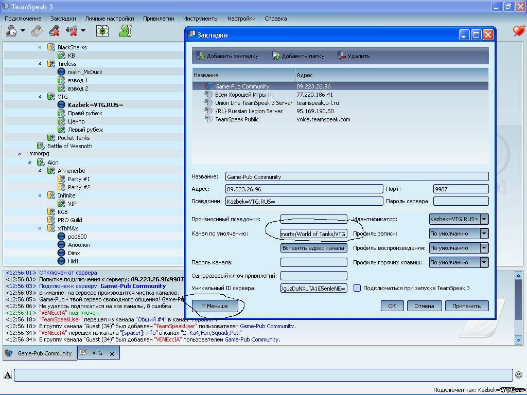527x395 pixels.
Task: Click the Порт input field
Action: pos(461,189)
